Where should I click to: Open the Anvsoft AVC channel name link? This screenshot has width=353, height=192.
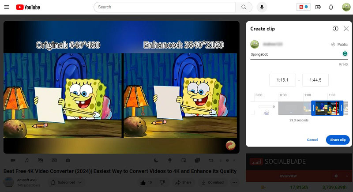click(27, 180)
